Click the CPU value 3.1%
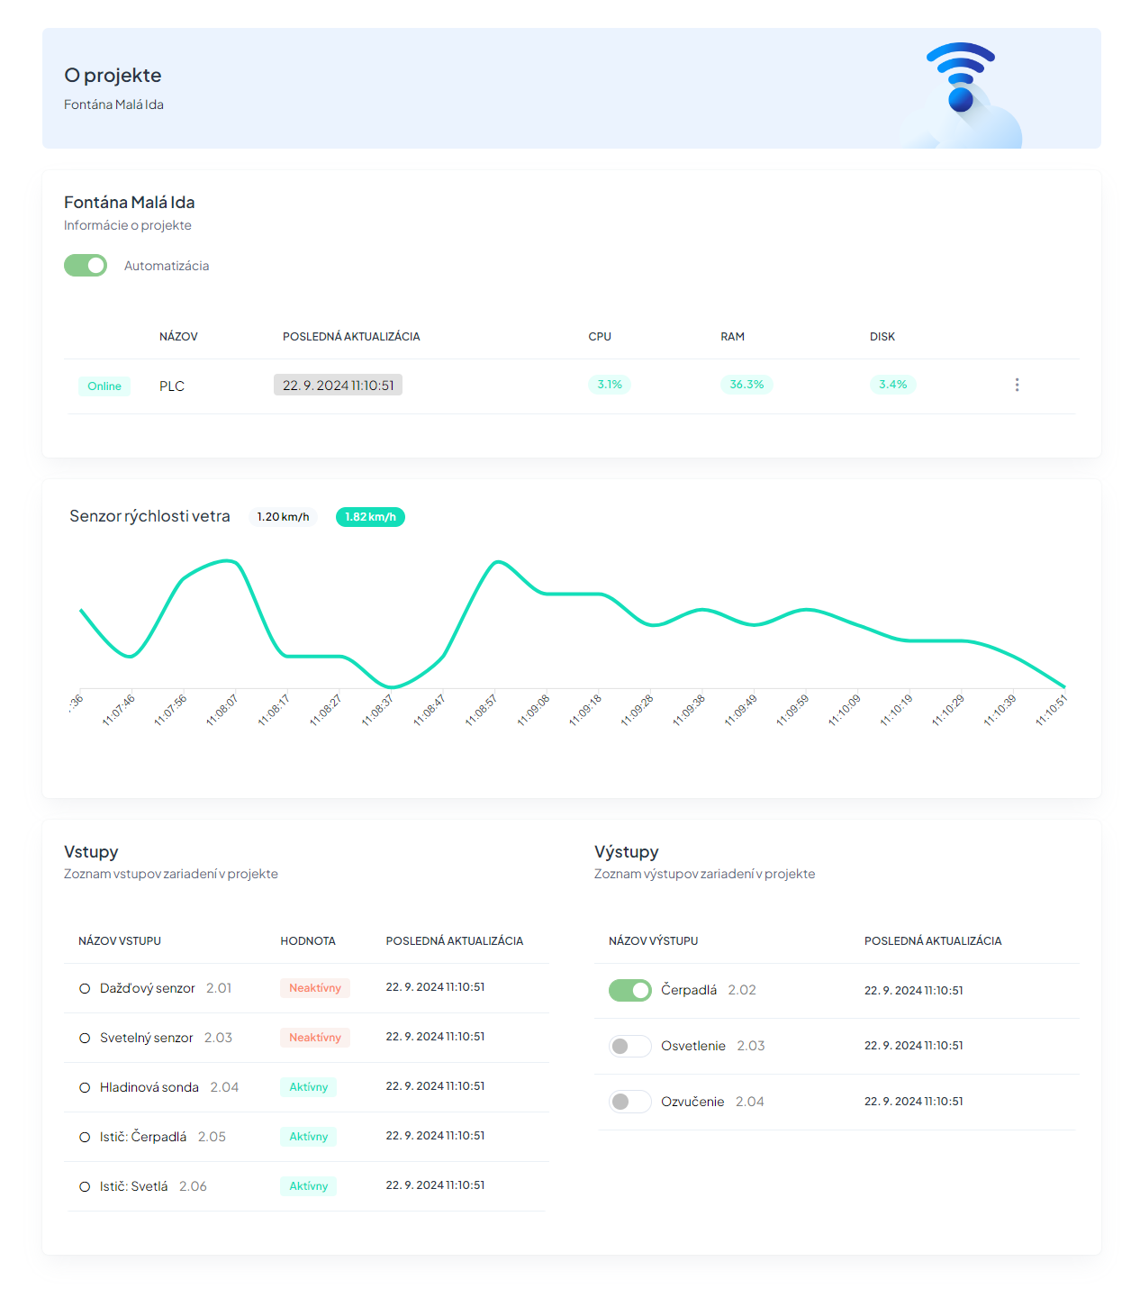 tap(610, 385)
